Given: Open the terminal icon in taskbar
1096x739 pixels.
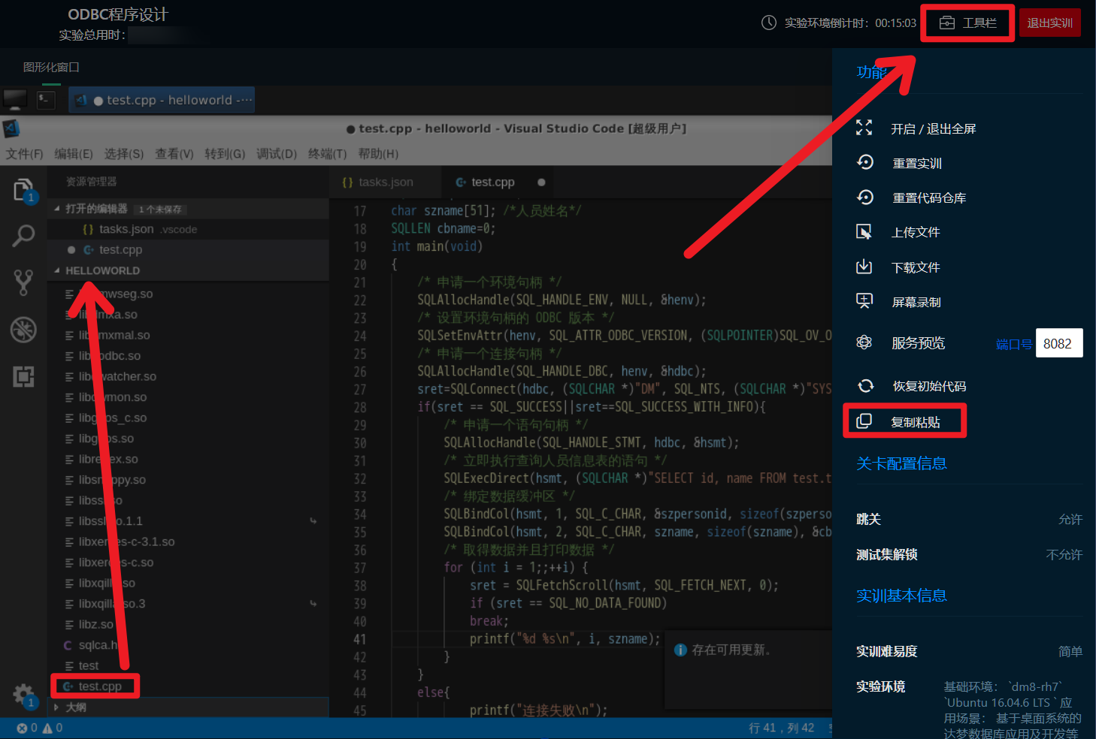Looking at the screenshot, I should 47,99.
